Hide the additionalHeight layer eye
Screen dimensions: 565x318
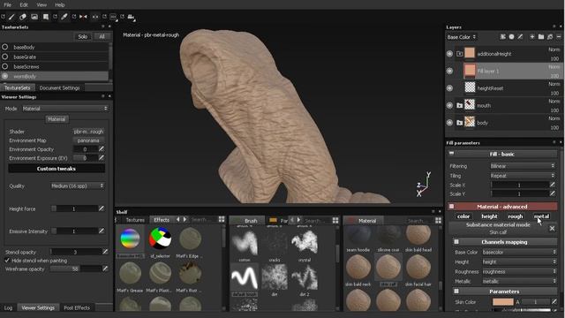[449, 54]
